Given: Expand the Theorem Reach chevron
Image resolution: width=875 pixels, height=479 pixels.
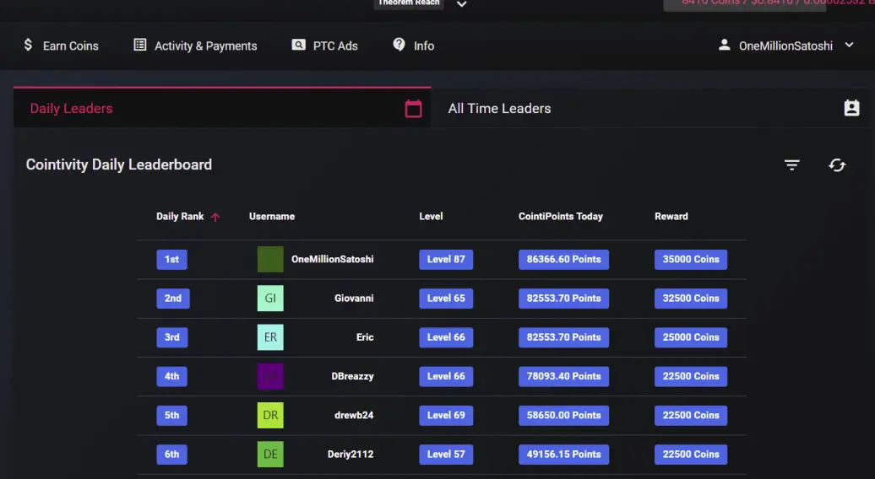Looking at the screenshot, I should (461, 4).
